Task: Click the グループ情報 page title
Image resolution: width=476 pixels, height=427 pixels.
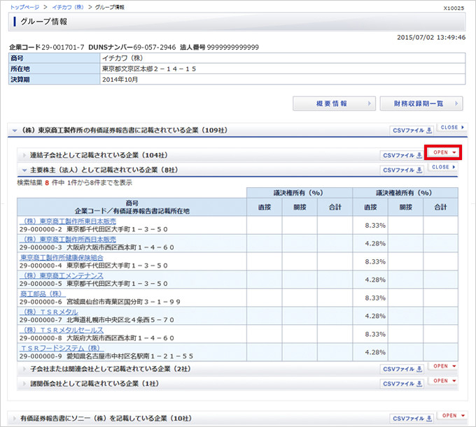Action: pyautogui.click(x=43, y=22)
